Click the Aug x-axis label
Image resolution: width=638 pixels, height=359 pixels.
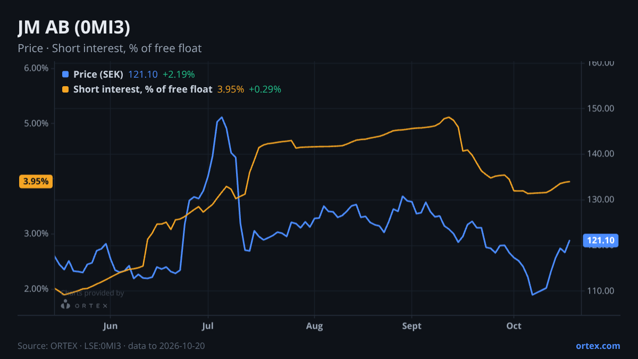tap(315, 325)
